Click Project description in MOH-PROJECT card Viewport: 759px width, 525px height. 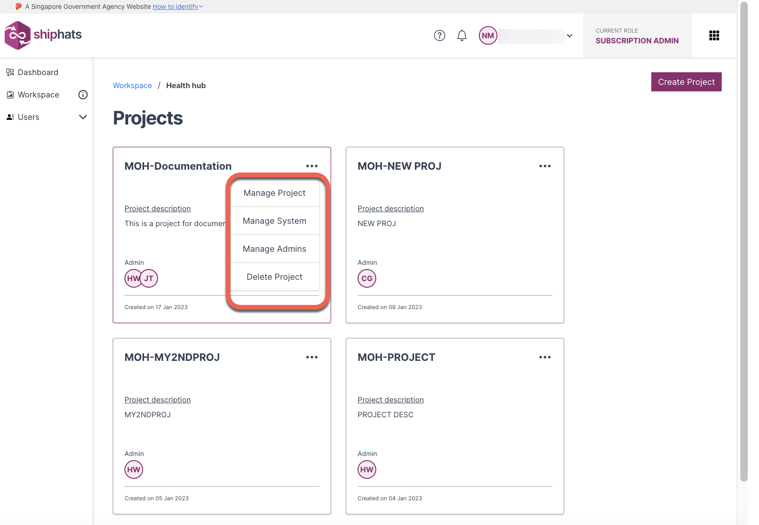point(391,400)
